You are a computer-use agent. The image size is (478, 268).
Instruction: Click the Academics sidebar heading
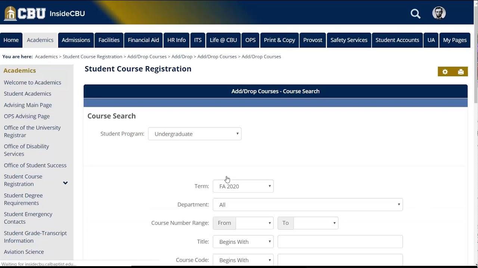(x=20, y=71)
